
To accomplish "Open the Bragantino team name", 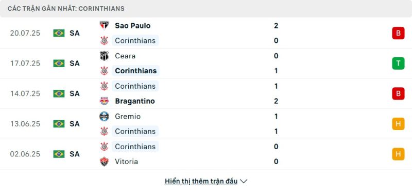I will click(135, 101).
